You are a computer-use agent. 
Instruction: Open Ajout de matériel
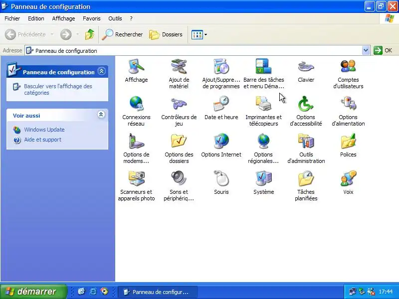pos(179,74)
